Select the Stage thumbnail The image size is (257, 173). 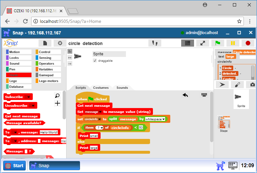pos(224,124)
